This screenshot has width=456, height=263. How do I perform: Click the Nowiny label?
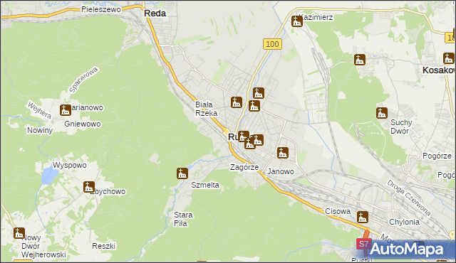(40, 131)
